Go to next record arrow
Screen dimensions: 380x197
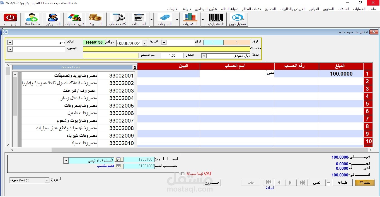(x=291, y=183)
